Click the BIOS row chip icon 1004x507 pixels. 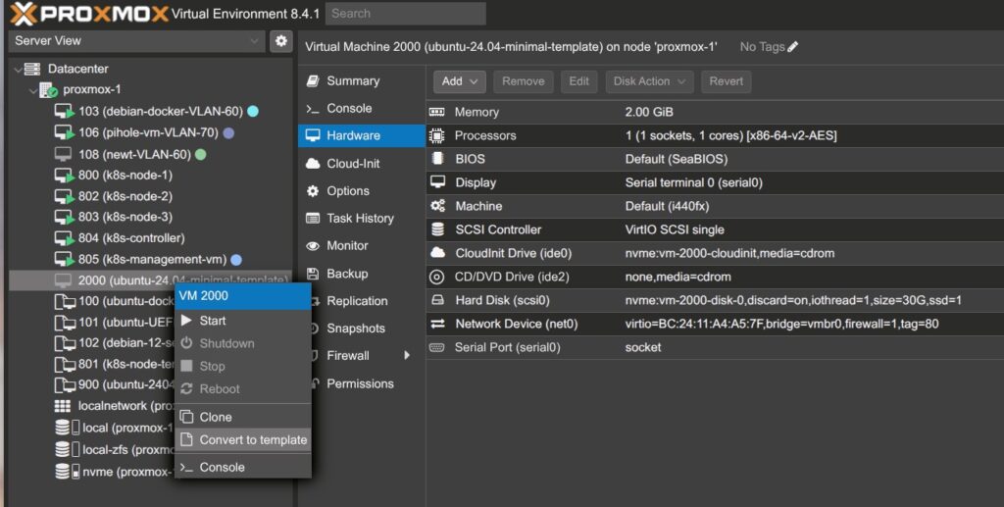[438, 159]
